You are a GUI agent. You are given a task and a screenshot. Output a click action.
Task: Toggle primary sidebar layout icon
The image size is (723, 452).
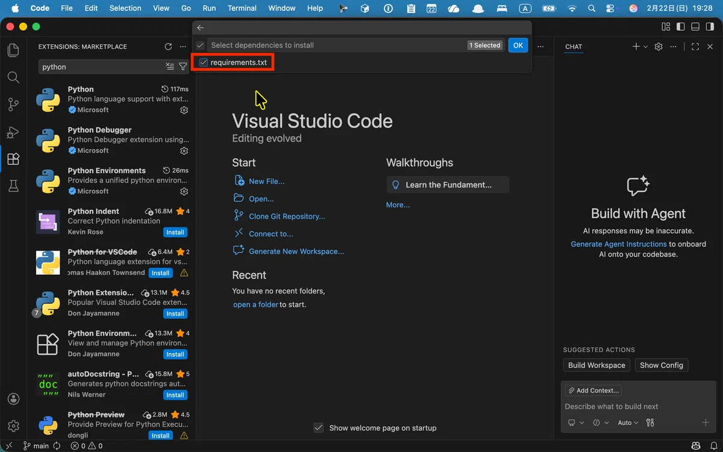(681, 27)
